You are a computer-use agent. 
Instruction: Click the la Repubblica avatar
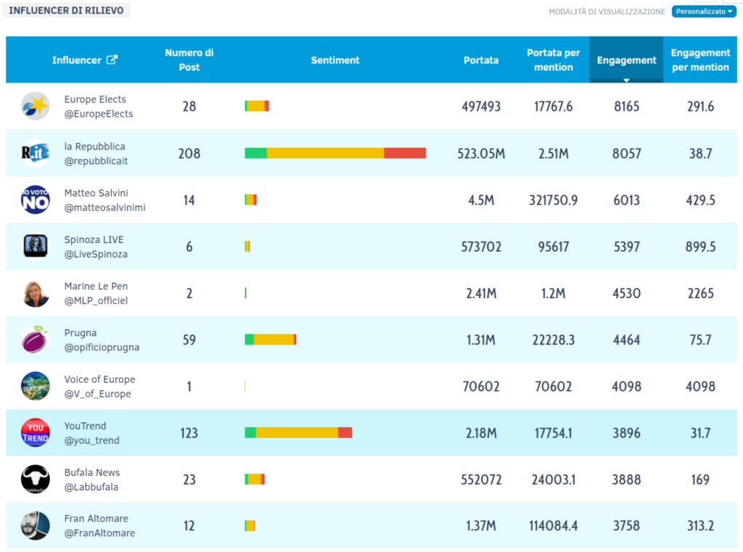pos(35,153)
